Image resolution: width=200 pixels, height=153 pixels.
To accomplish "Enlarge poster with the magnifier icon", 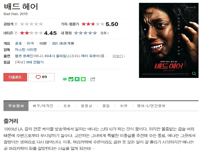I will [194, 74].
